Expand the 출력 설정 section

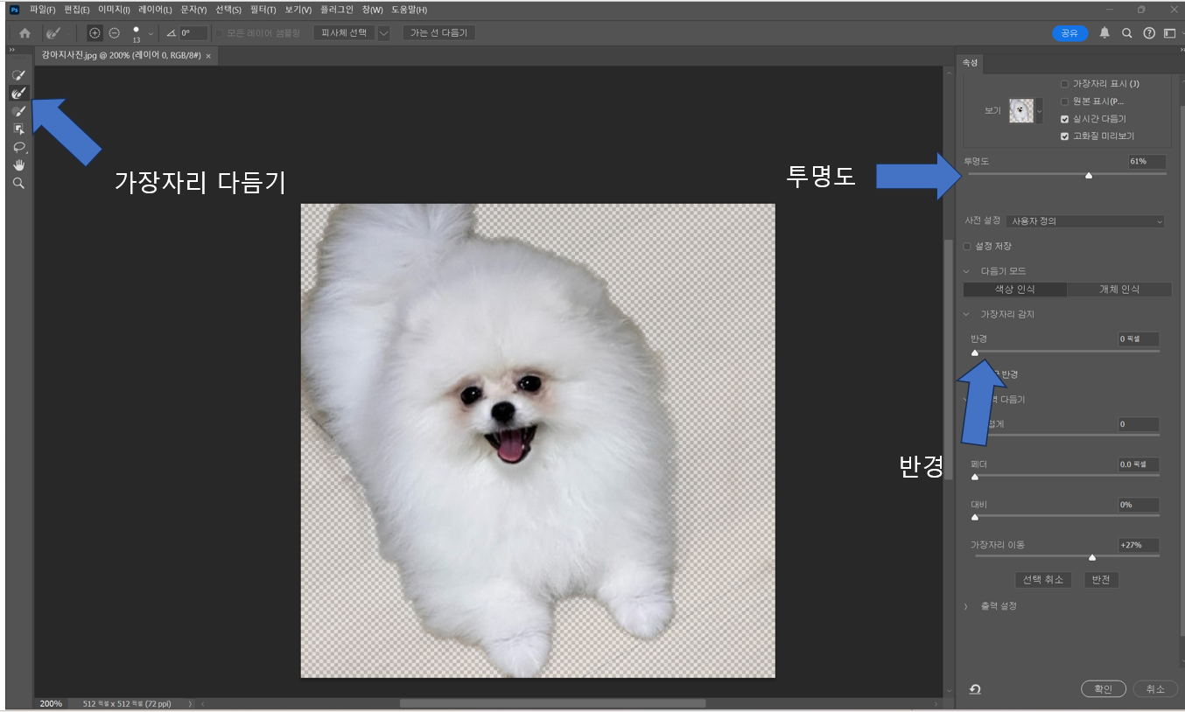coord(967,606)
